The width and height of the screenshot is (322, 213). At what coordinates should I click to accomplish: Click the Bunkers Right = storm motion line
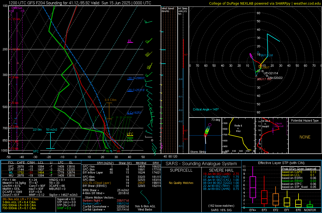pyautogui.click(x=106, y=200)
